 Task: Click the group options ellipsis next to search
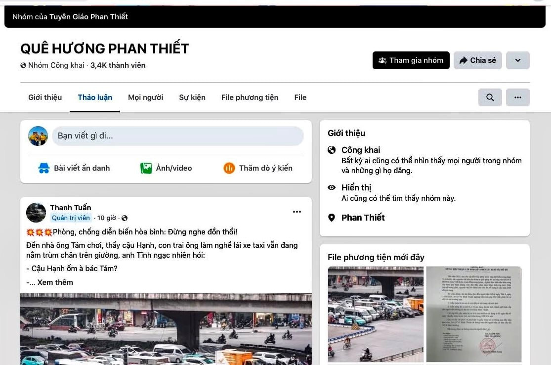pyautogui.click(x=517, y=97)
